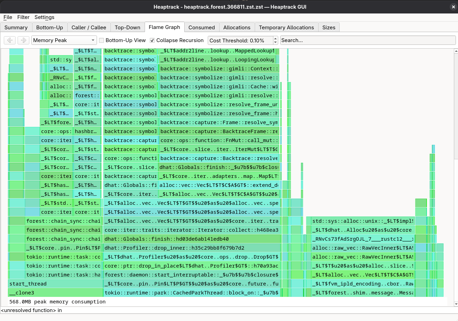
Task: Select the forest shim message frame
Action: click(363, 293)
